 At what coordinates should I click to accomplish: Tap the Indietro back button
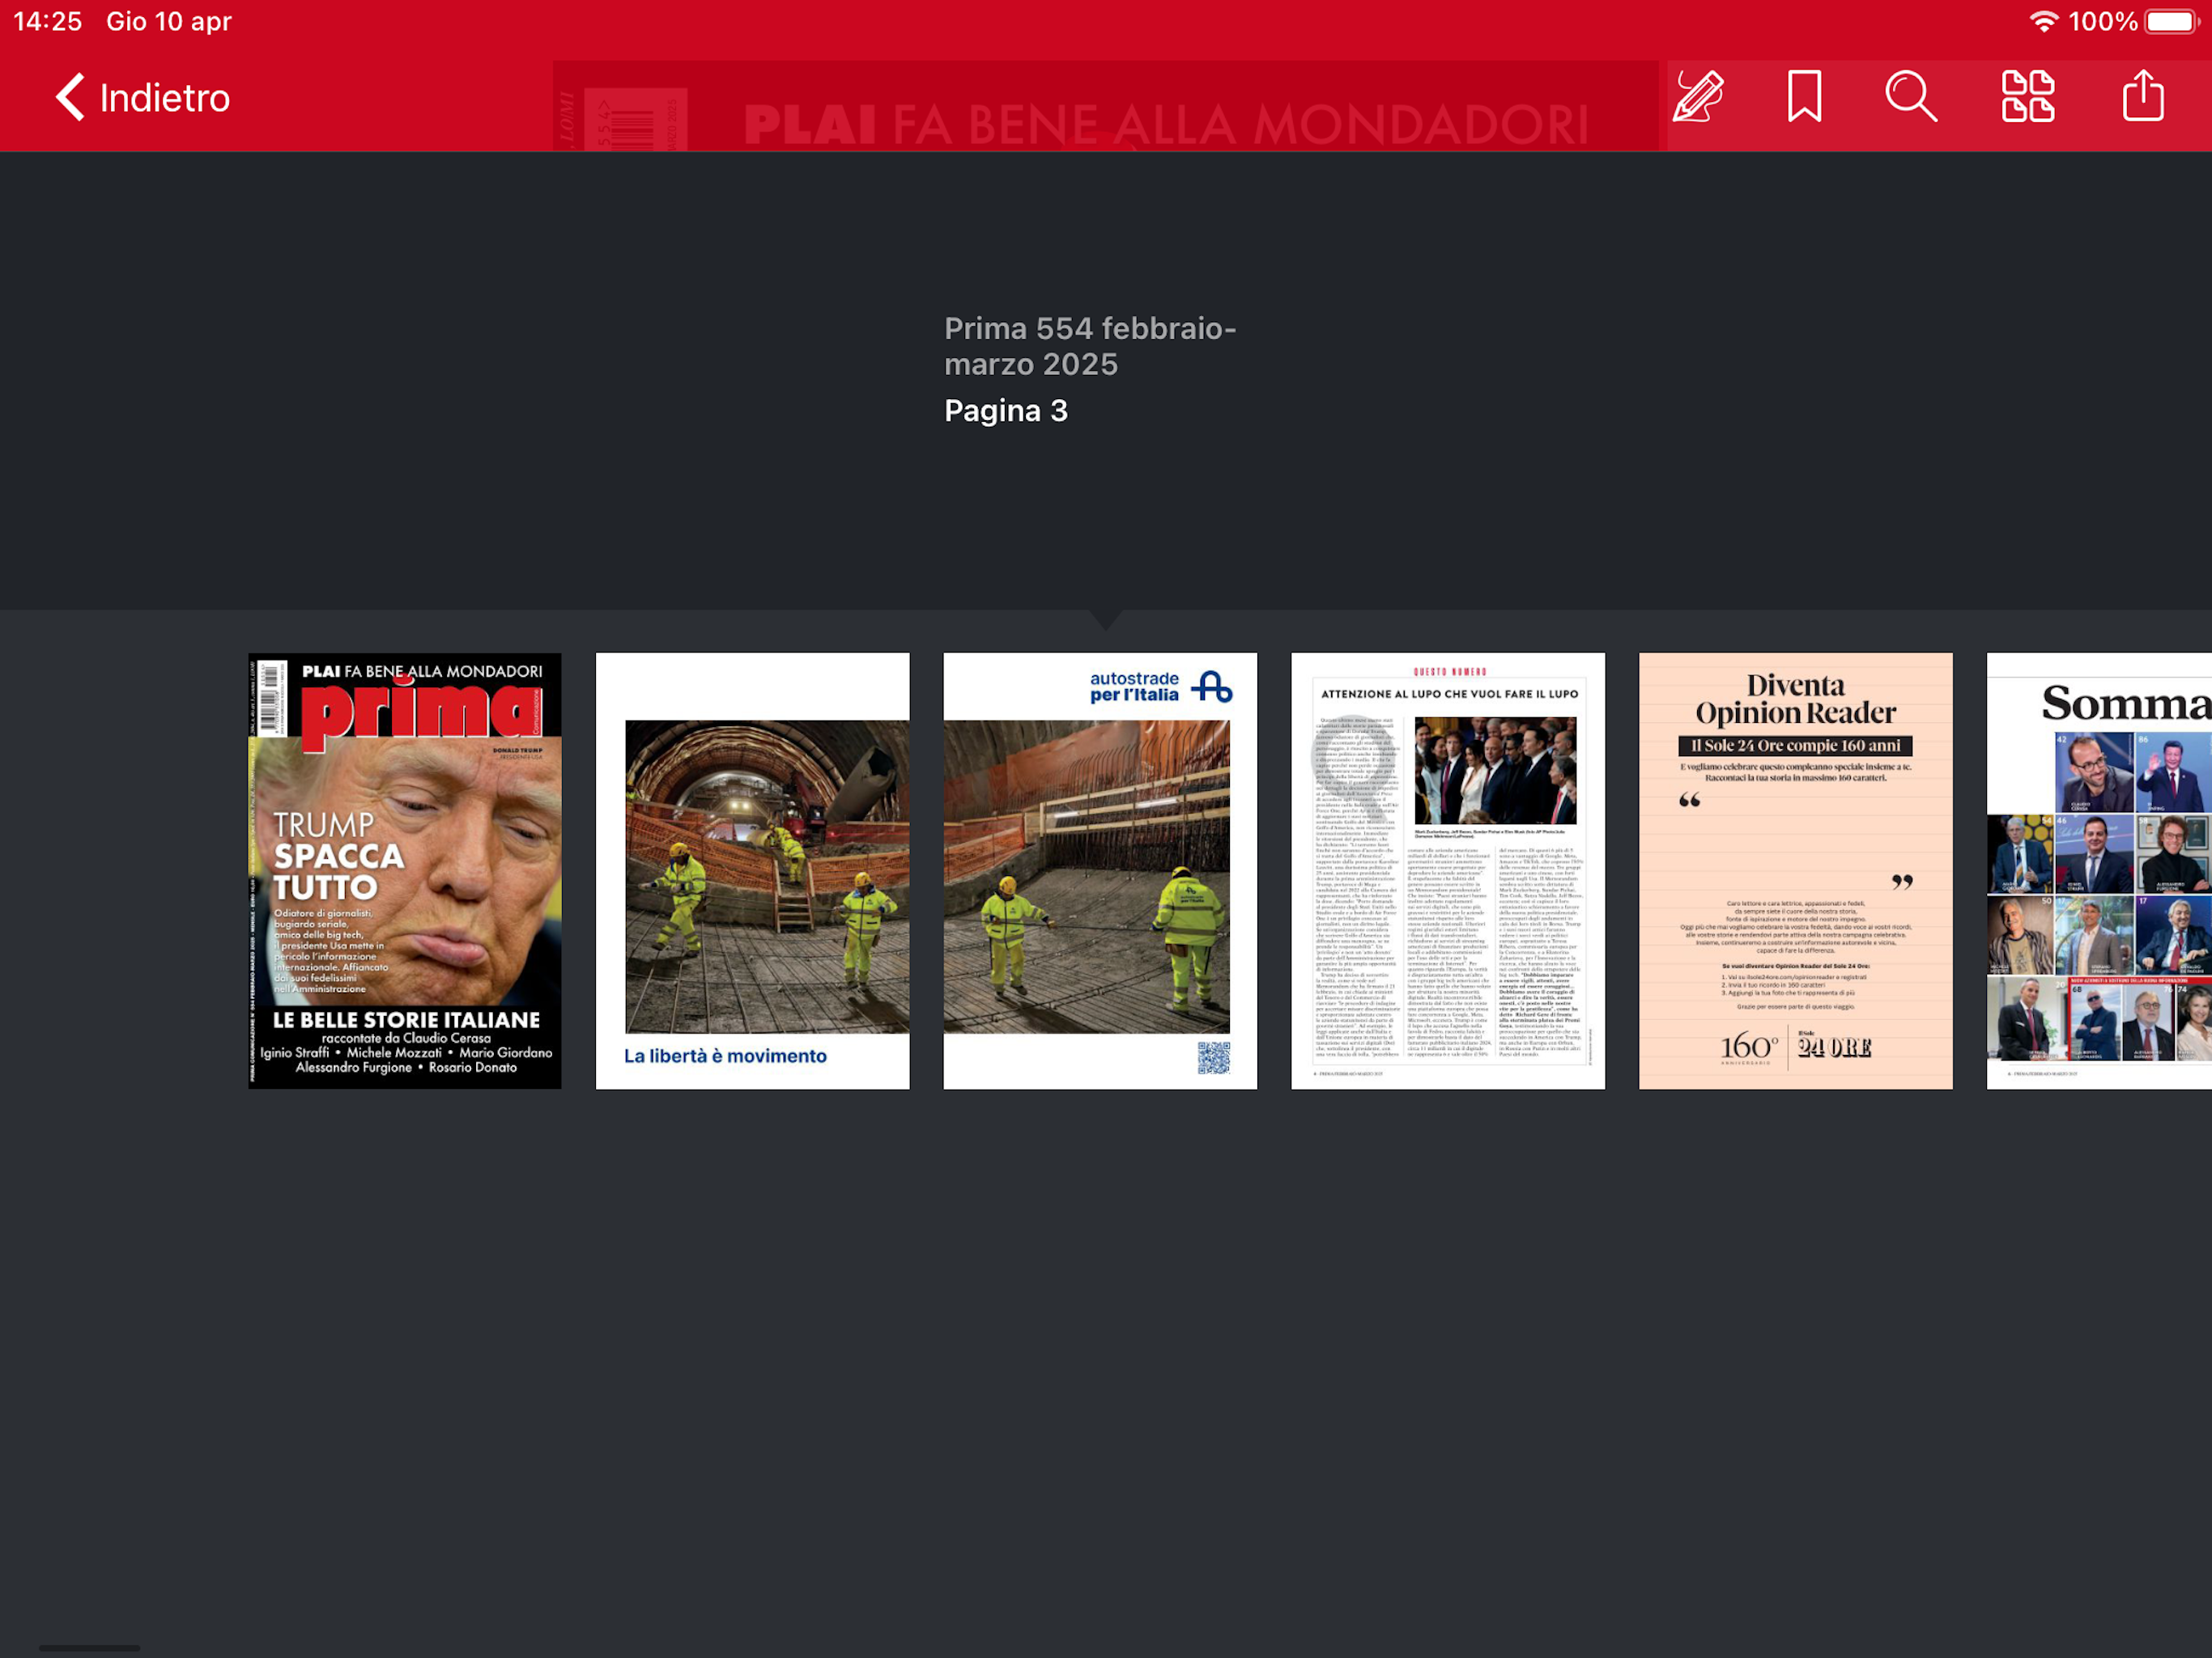tap(143, 98)
